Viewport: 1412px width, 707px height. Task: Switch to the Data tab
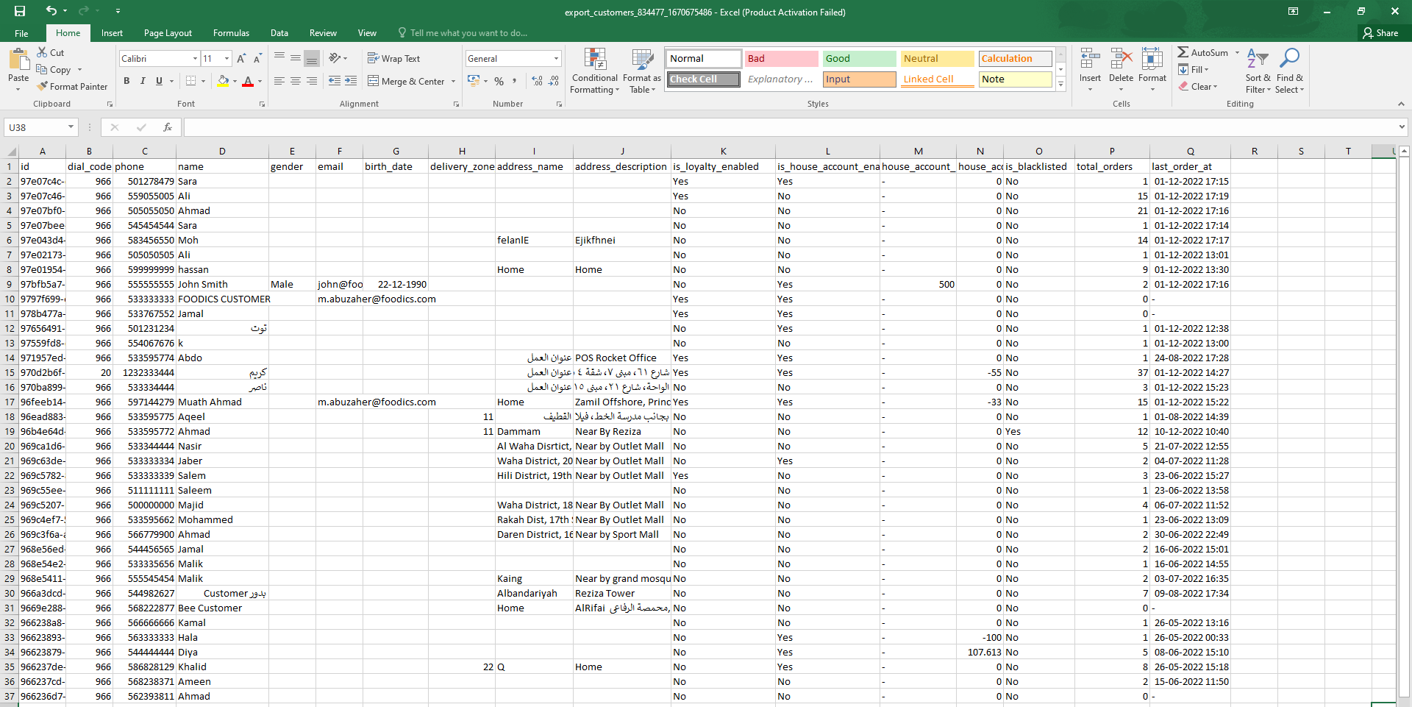tap(279, 33)
